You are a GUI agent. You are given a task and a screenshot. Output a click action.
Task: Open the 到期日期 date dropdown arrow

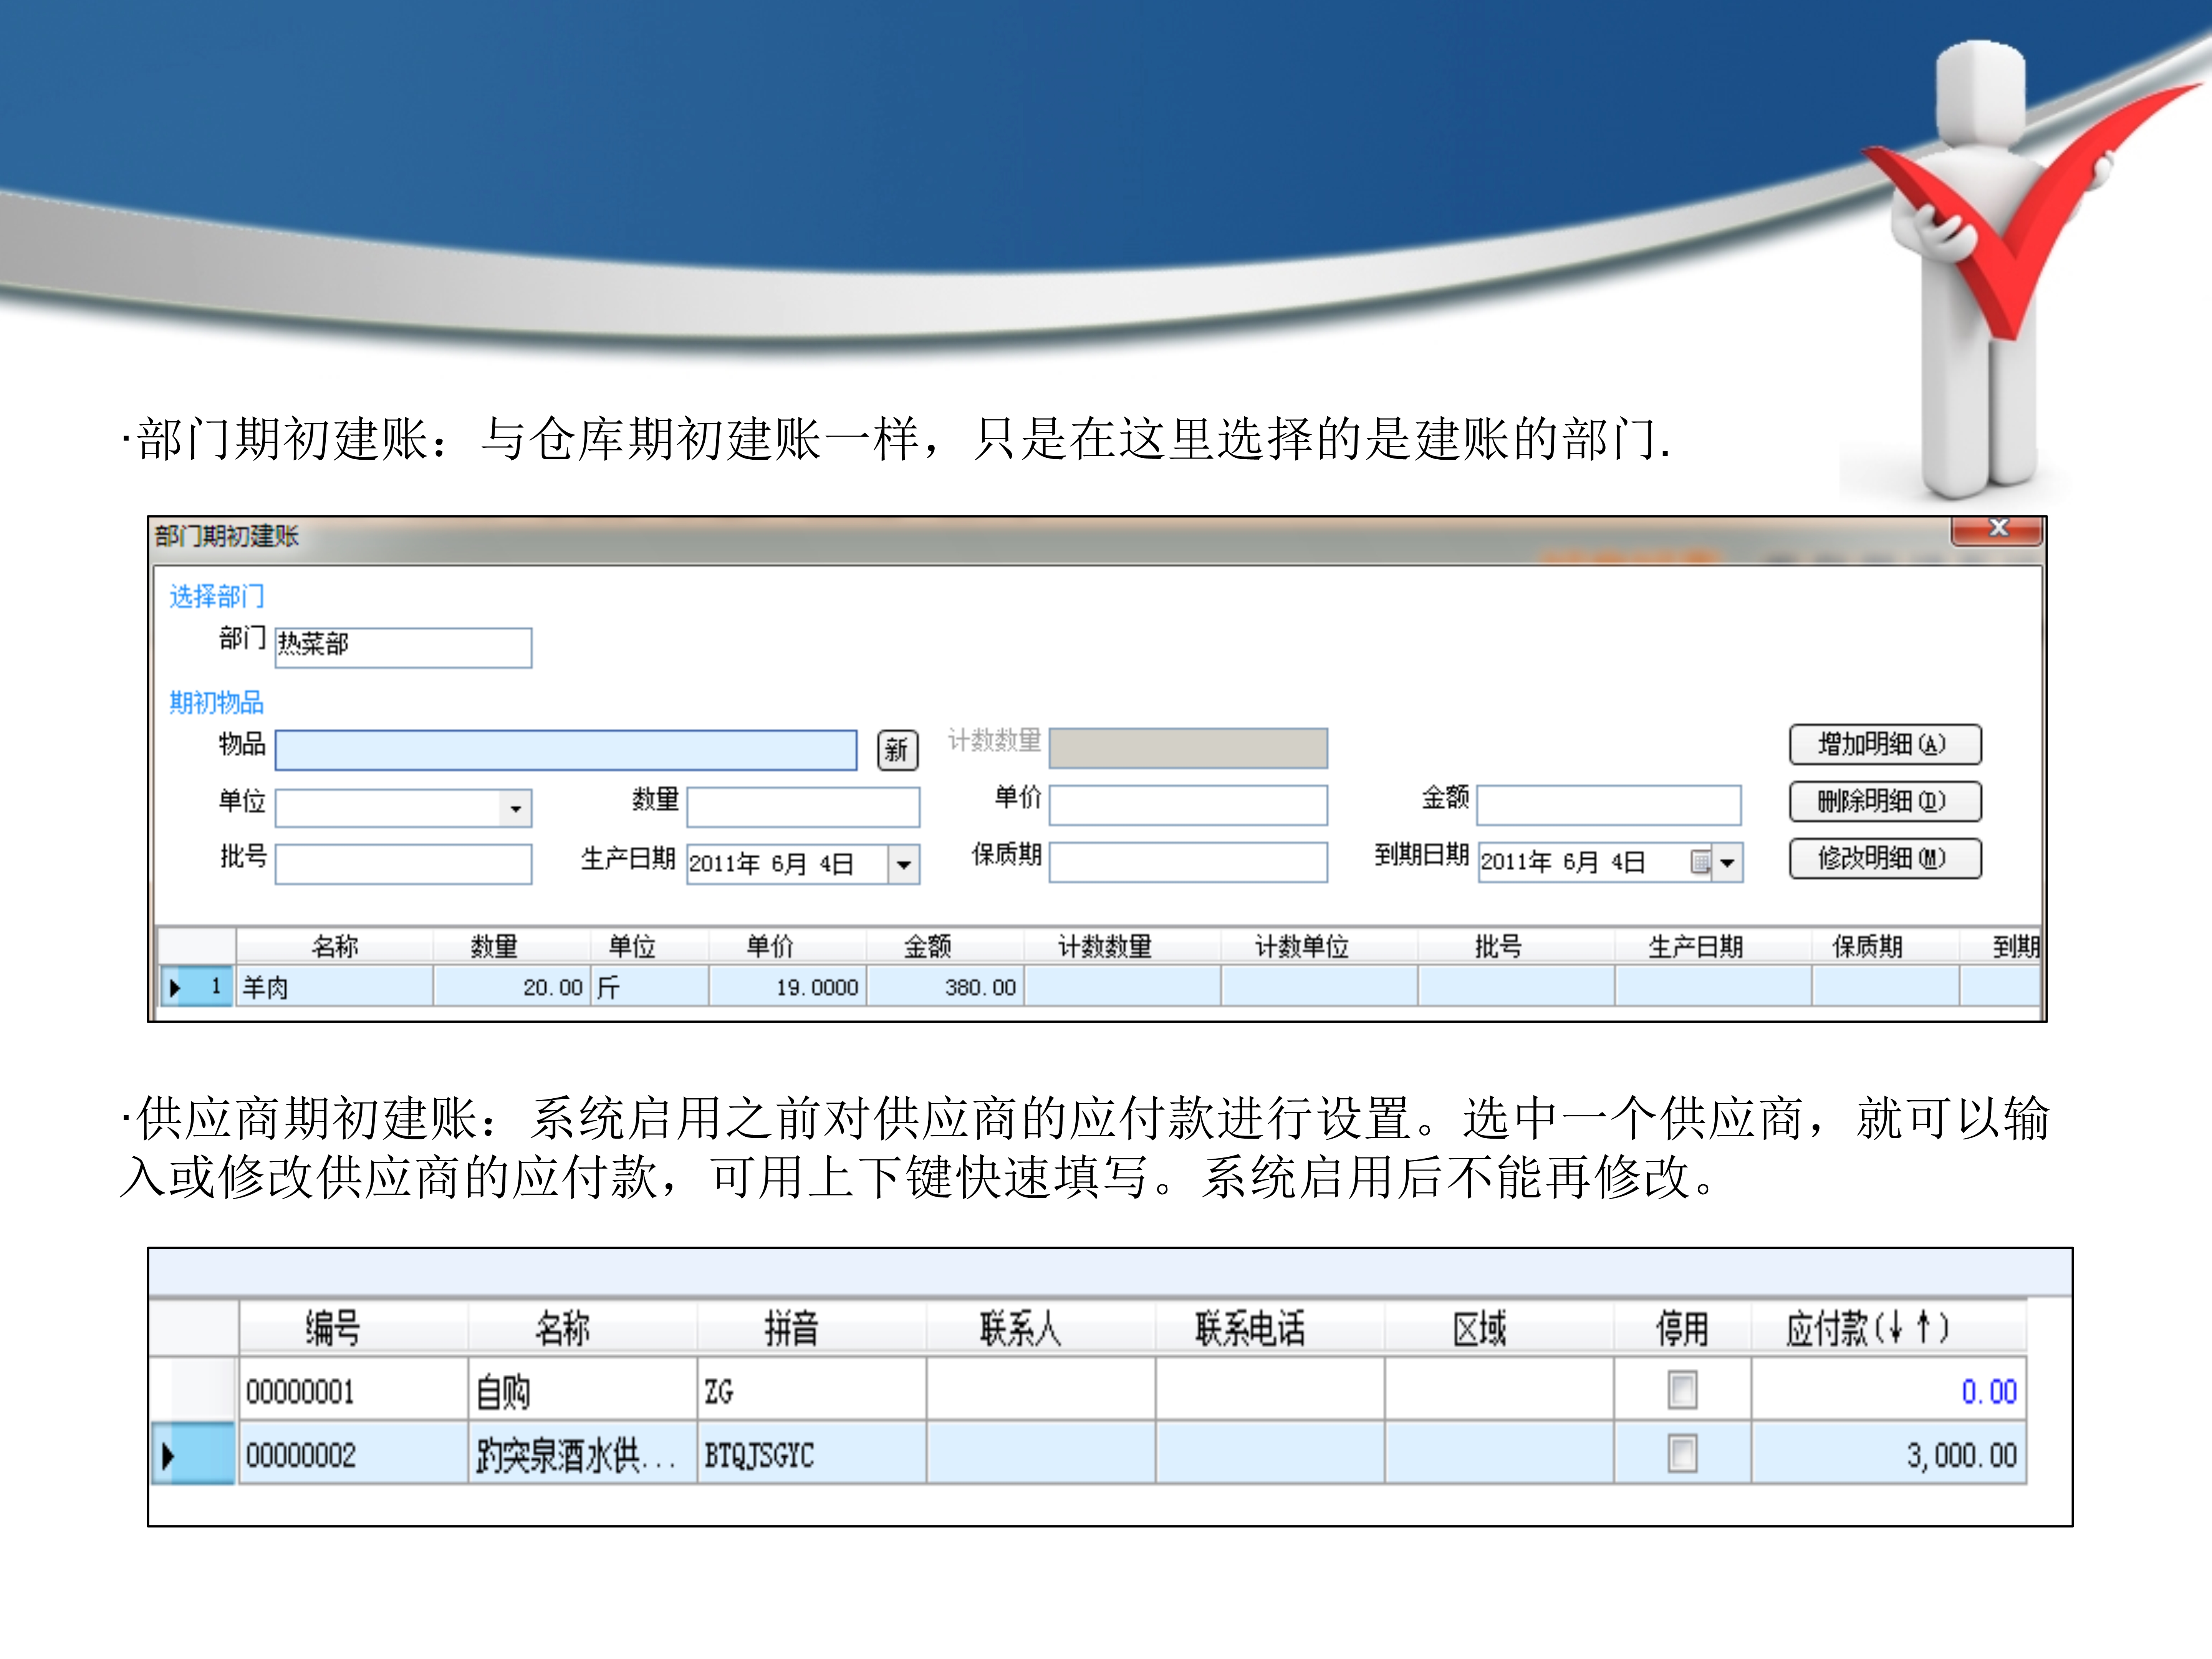[x=1727, y=862]
